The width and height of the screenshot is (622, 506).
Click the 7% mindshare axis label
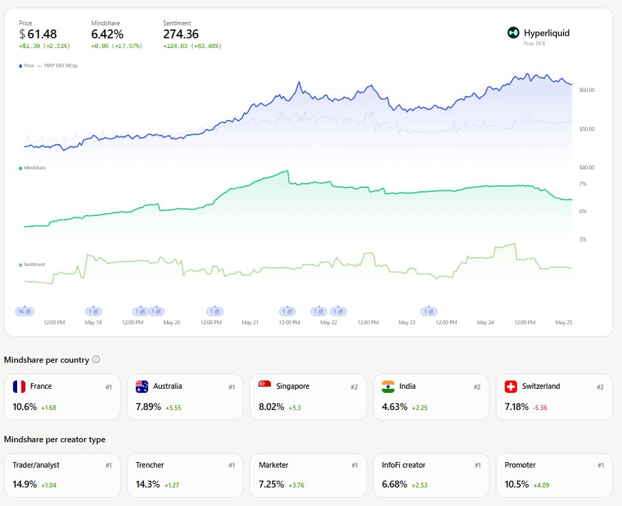[x=583, y=184]
